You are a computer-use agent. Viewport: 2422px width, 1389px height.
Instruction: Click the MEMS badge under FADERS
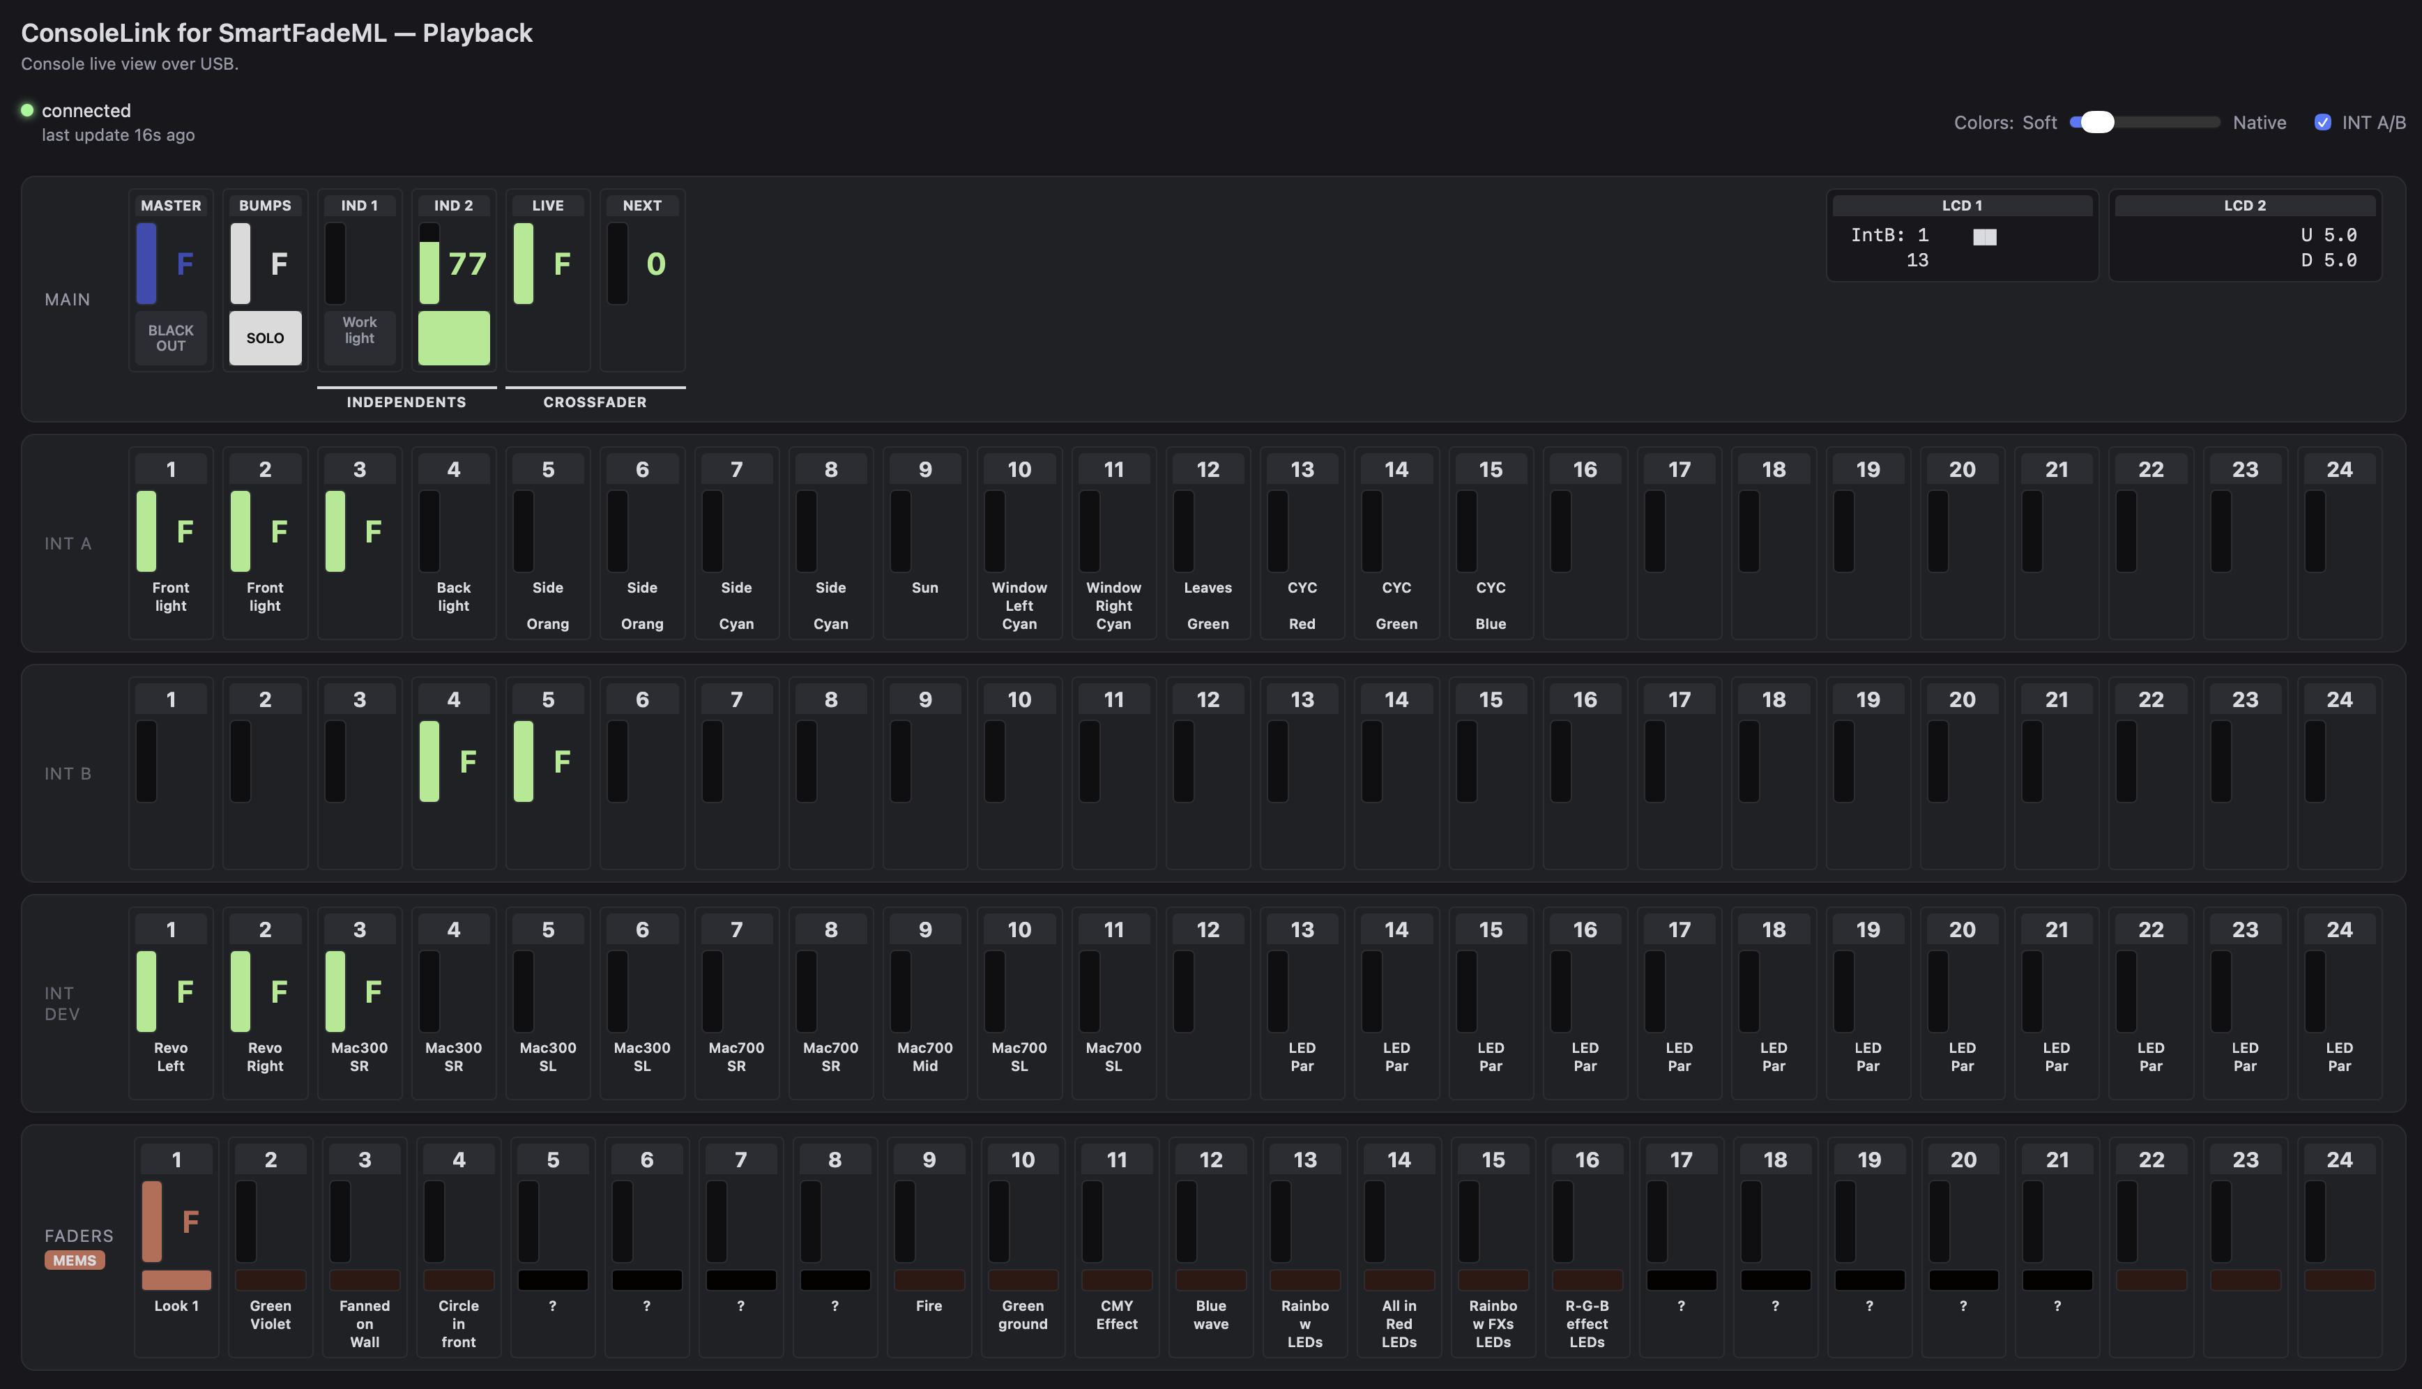[75, 1260]
